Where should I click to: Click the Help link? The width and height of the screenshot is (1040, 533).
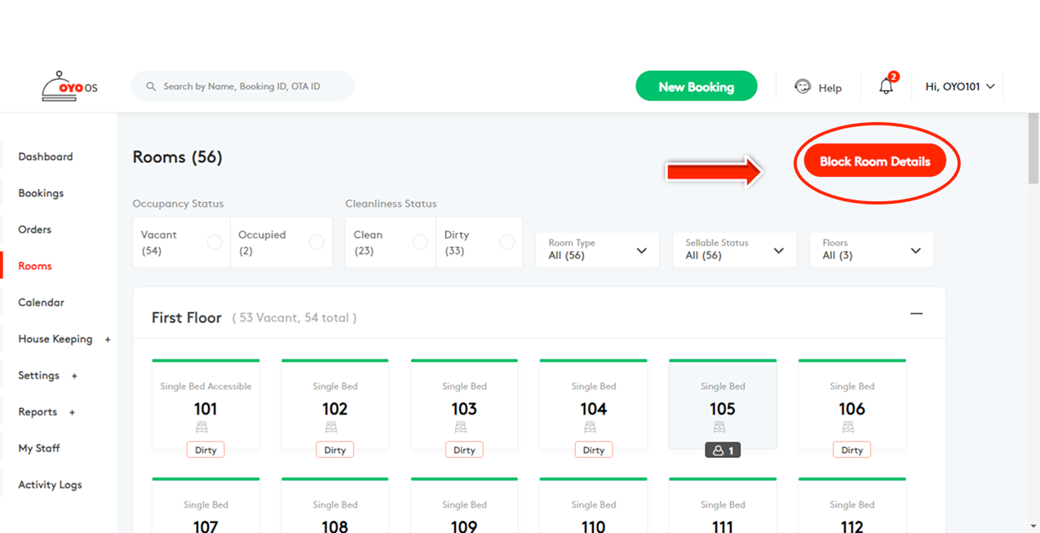point(830,88)
